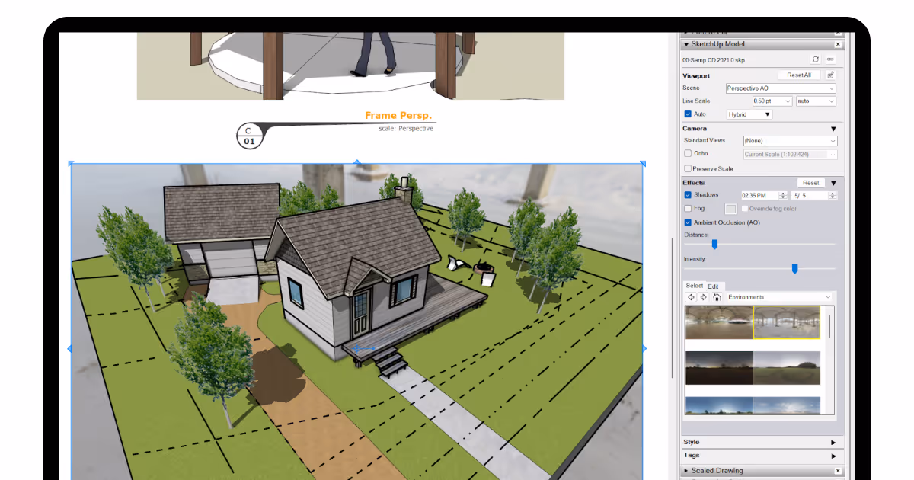
Task: Enable Preserve Scale checkbox
Action: tap(688, 168)
